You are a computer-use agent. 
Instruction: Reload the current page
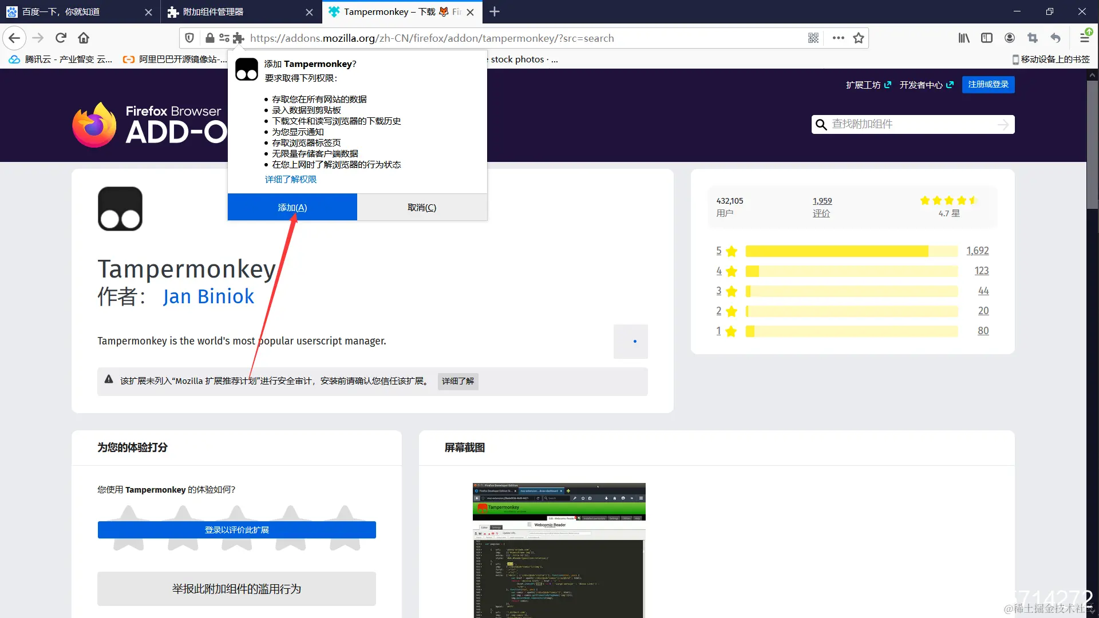[61, 38]
